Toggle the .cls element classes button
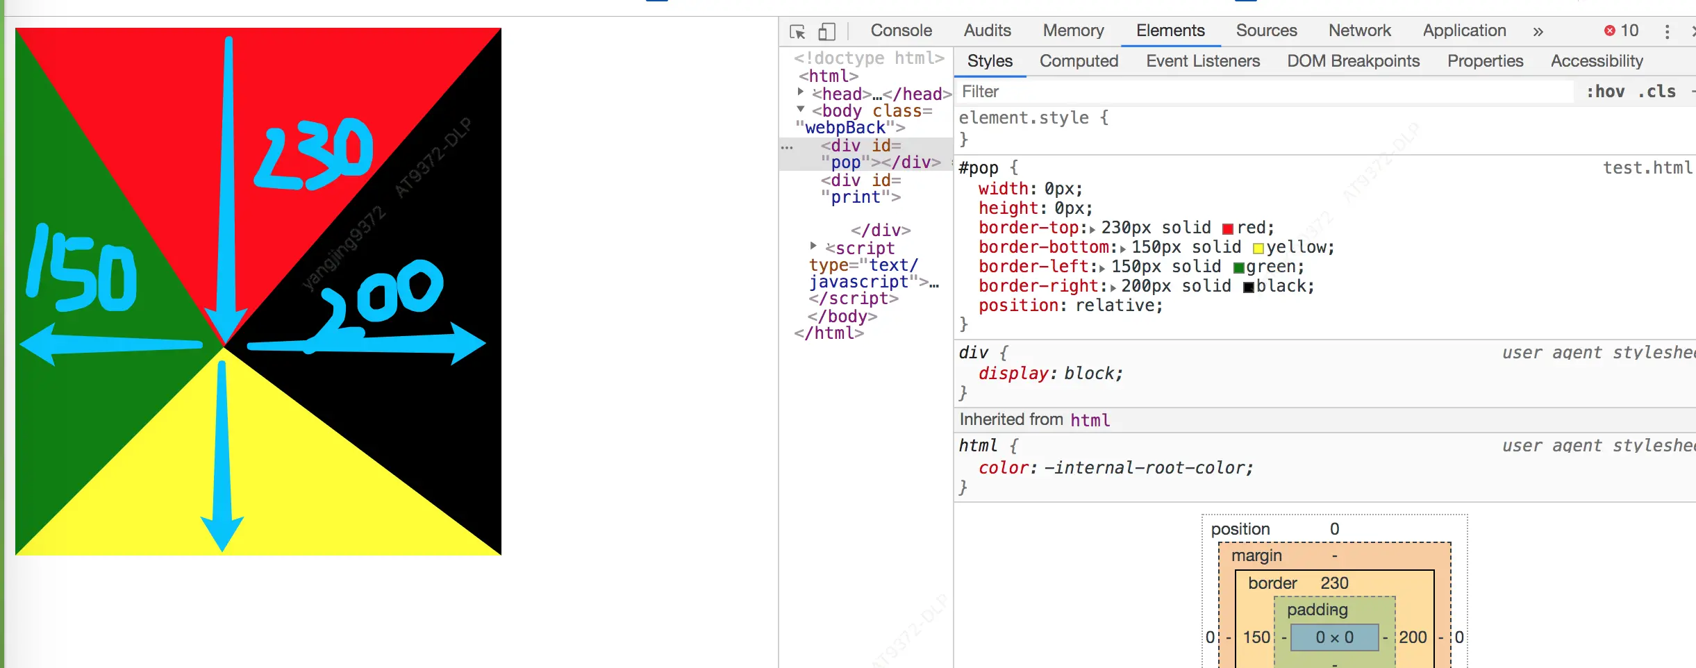The width and height of the screenshot is (1696, 668). 1657,92
